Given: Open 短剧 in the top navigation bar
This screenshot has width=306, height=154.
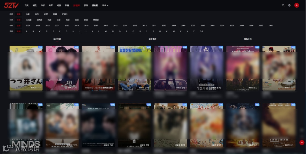Looking at the screenshot, I should [67, 5].
